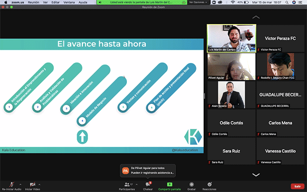The height and width of the screenshot is (192, 307).
Task: Select Luis Martin del Campo video thumbnail
Action: coord(231,38)
